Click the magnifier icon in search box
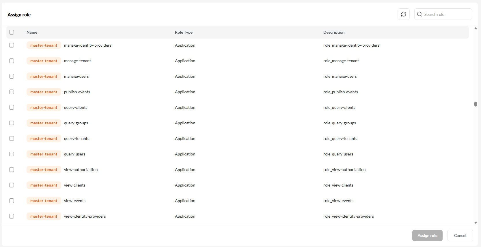Screen dimensions: 481x247 (420, 14)
